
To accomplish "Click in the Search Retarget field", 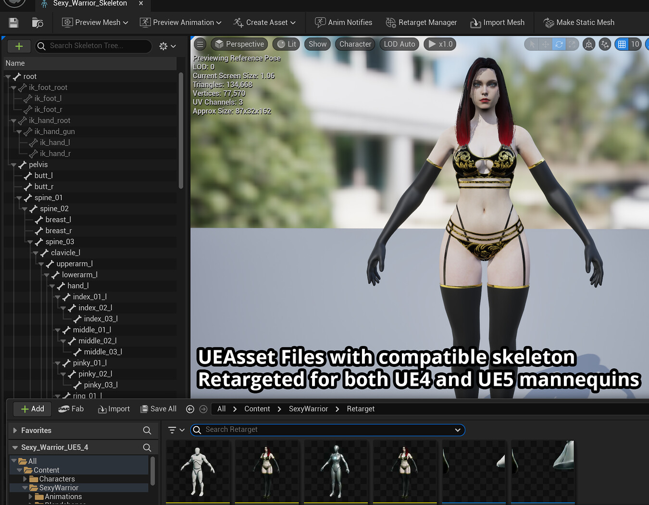I will pyautogui.click(x=328, y=430).
